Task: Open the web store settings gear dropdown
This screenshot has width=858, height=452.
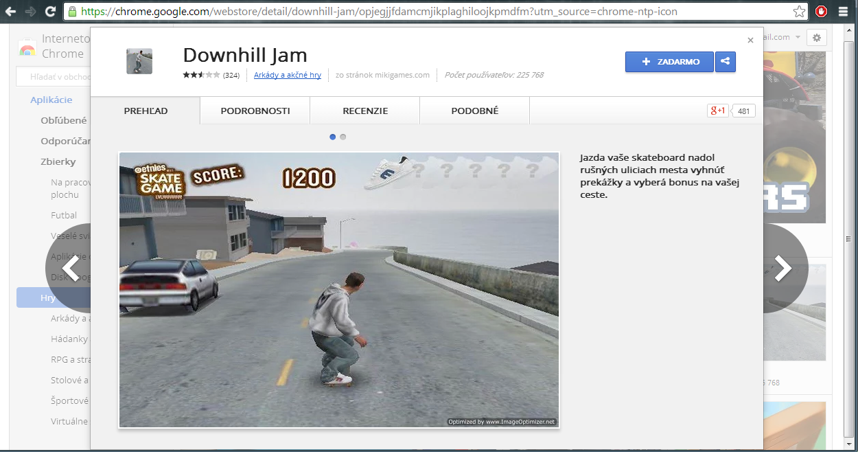Action: [816, 38]
